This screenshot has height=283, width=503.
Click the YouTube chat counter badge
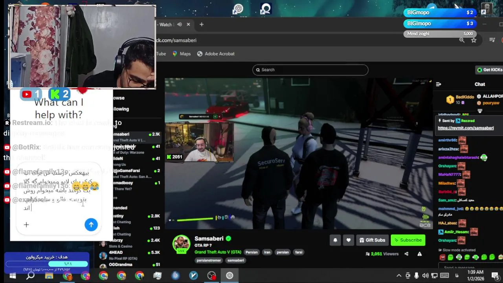(x=31, y=94)
